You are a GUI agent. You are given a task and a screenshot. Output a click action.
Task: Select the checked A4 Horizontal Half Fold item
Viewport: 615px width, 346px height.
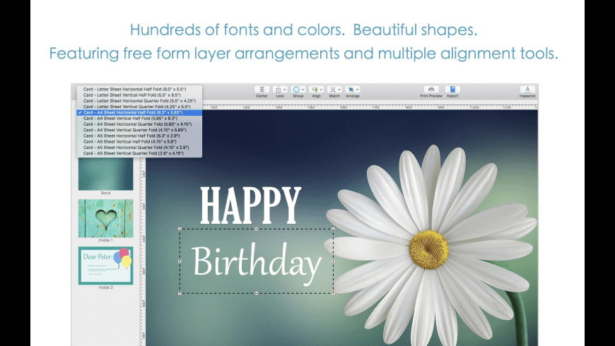pos(133,112)
